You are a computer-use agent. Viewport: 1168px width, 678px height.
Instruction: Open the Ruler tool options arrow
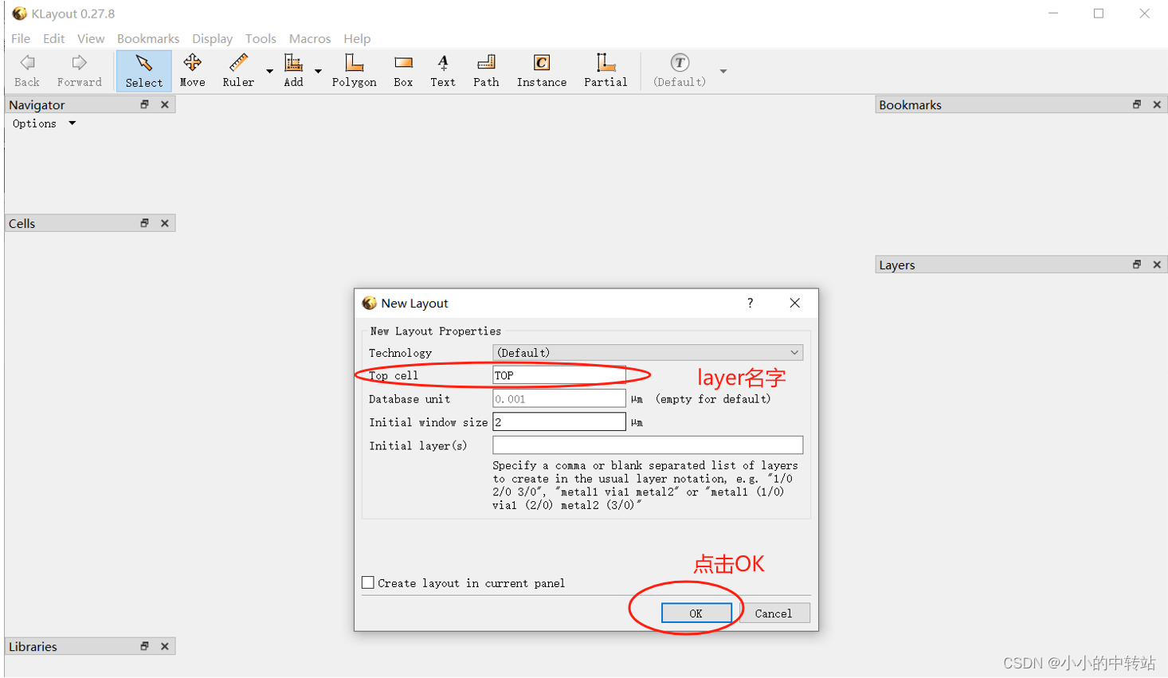tap(269, 71)
